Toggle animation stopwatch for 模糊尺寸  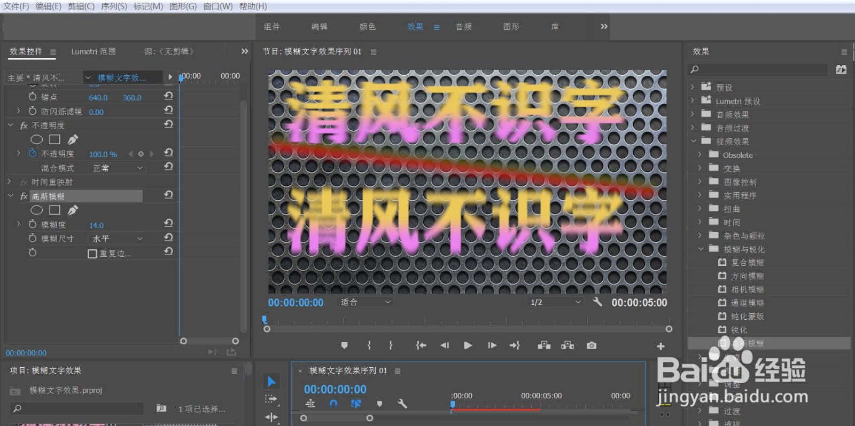click(33, 238)
